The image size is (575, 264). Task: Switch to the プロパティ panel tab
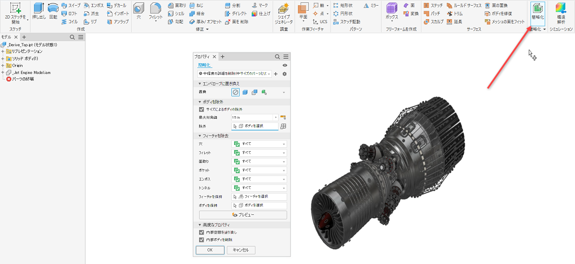(202, 56)
